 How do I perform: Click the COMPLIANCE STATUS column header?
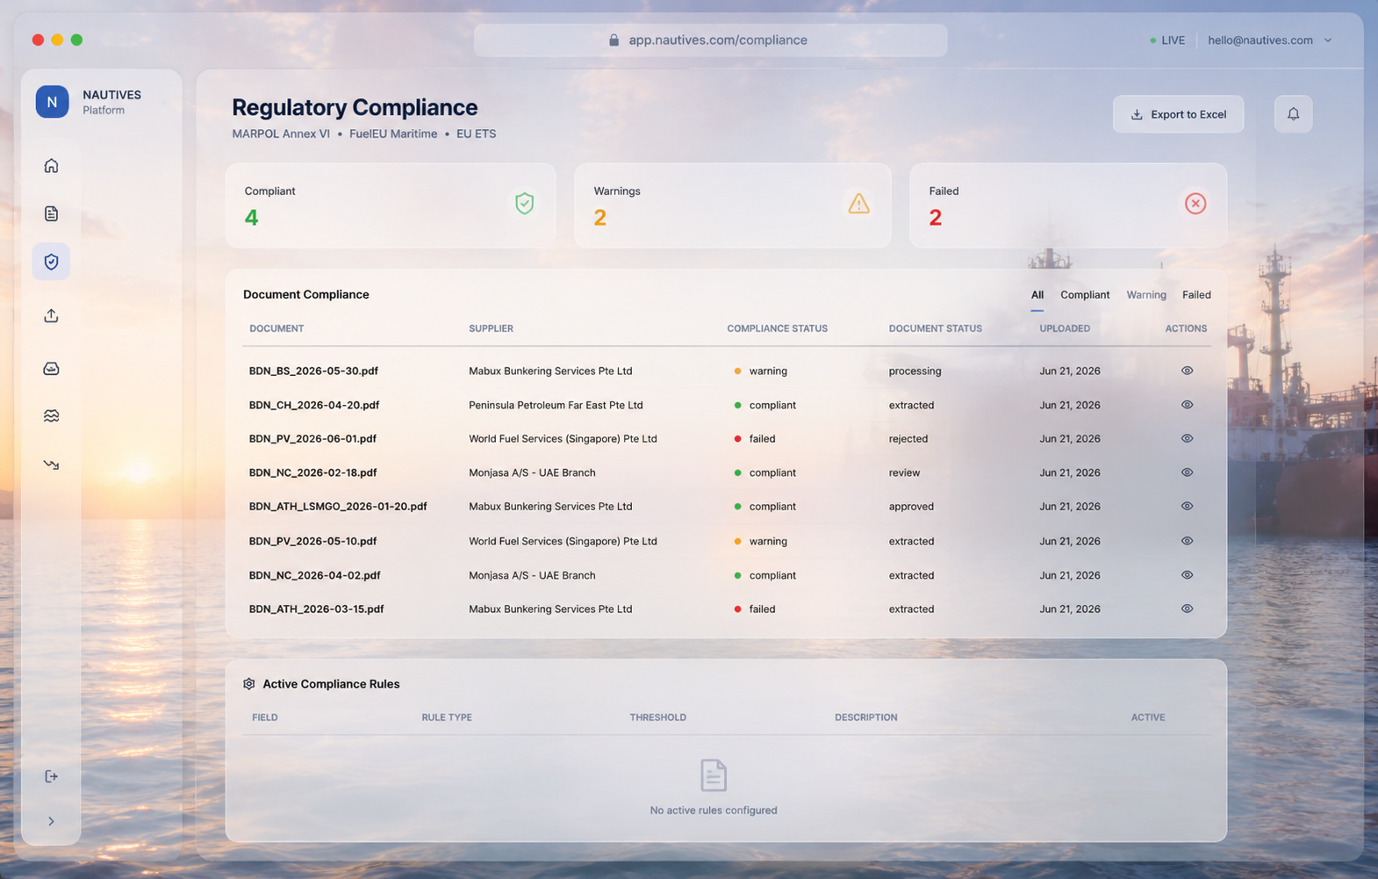coord(777,328)
